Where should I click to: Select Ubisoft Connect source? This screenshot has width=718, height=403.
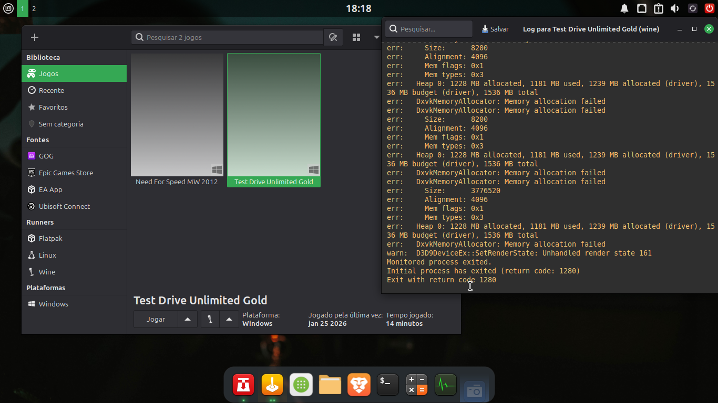click(x=64, y=206)
